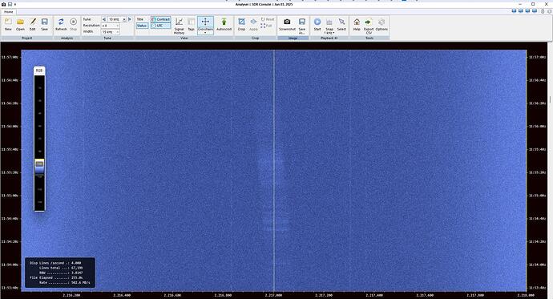Click frequency label 2.217.000
The width and height of the screenshot is (553, 299).
pos(273,295)
